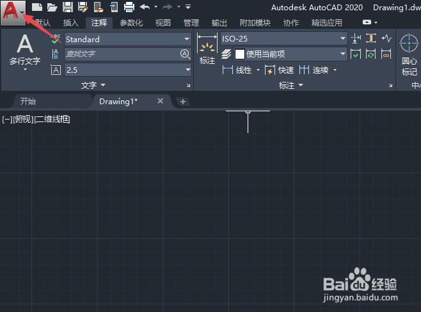
Task: Open the dimension style dialog launcher arrow
Action: pyautogui.click(x=390, y=85)
